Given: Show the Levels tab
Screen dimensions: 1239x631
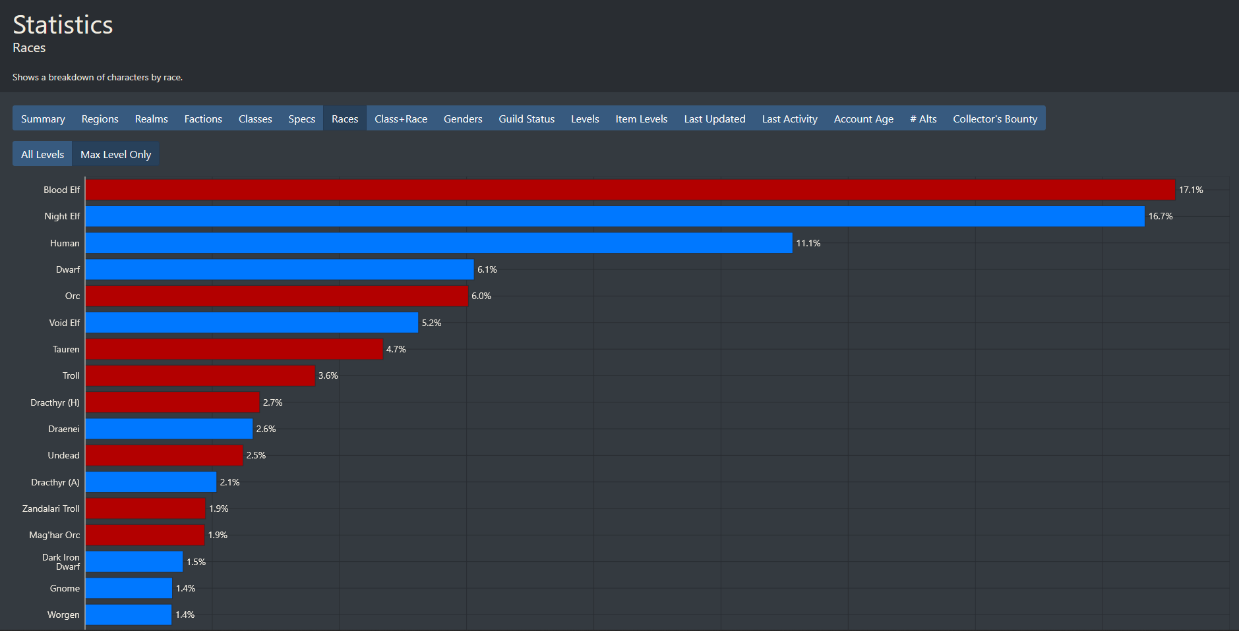Looking at the screenshot, I should pyautogui.click(x=585, y=119).
